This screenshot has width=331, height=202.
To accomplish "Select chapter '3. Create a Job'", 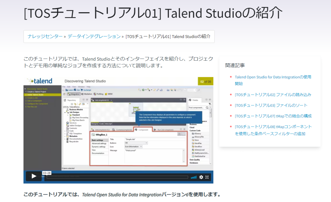I will pos(31,98).
